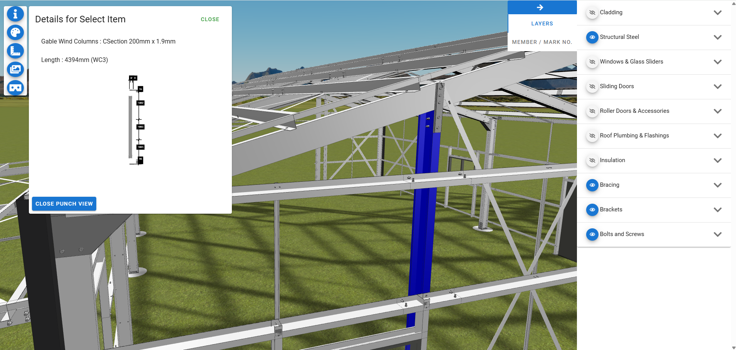Select the measuring ruler tool
This screenshot has height=350, width=736.
[x=15, y=51]
